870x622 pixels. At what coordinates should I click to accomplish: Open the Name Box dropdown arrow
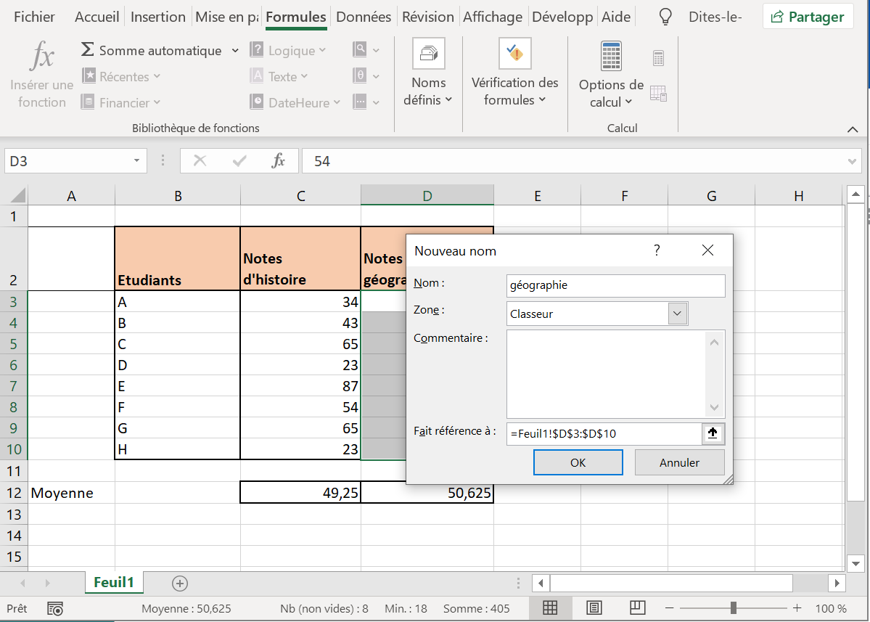point(136,161)
